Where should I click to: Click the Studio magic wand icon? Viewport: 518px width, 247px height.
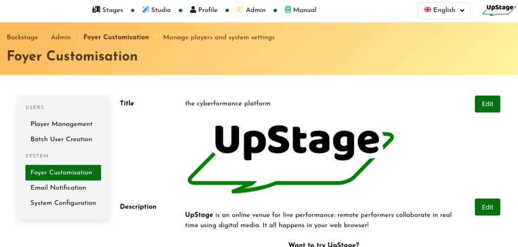tap(146, 10)
